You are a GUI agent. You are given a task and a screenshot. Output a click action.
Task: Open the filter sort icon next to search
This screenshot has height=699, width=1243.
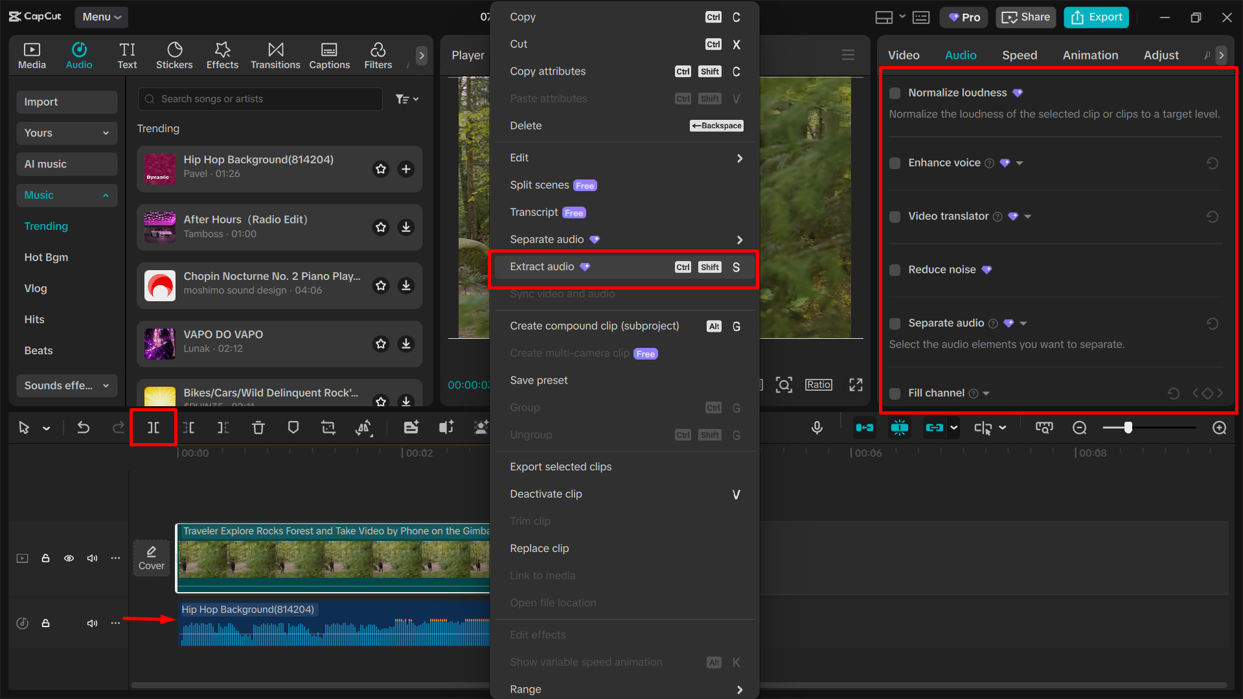407,99
